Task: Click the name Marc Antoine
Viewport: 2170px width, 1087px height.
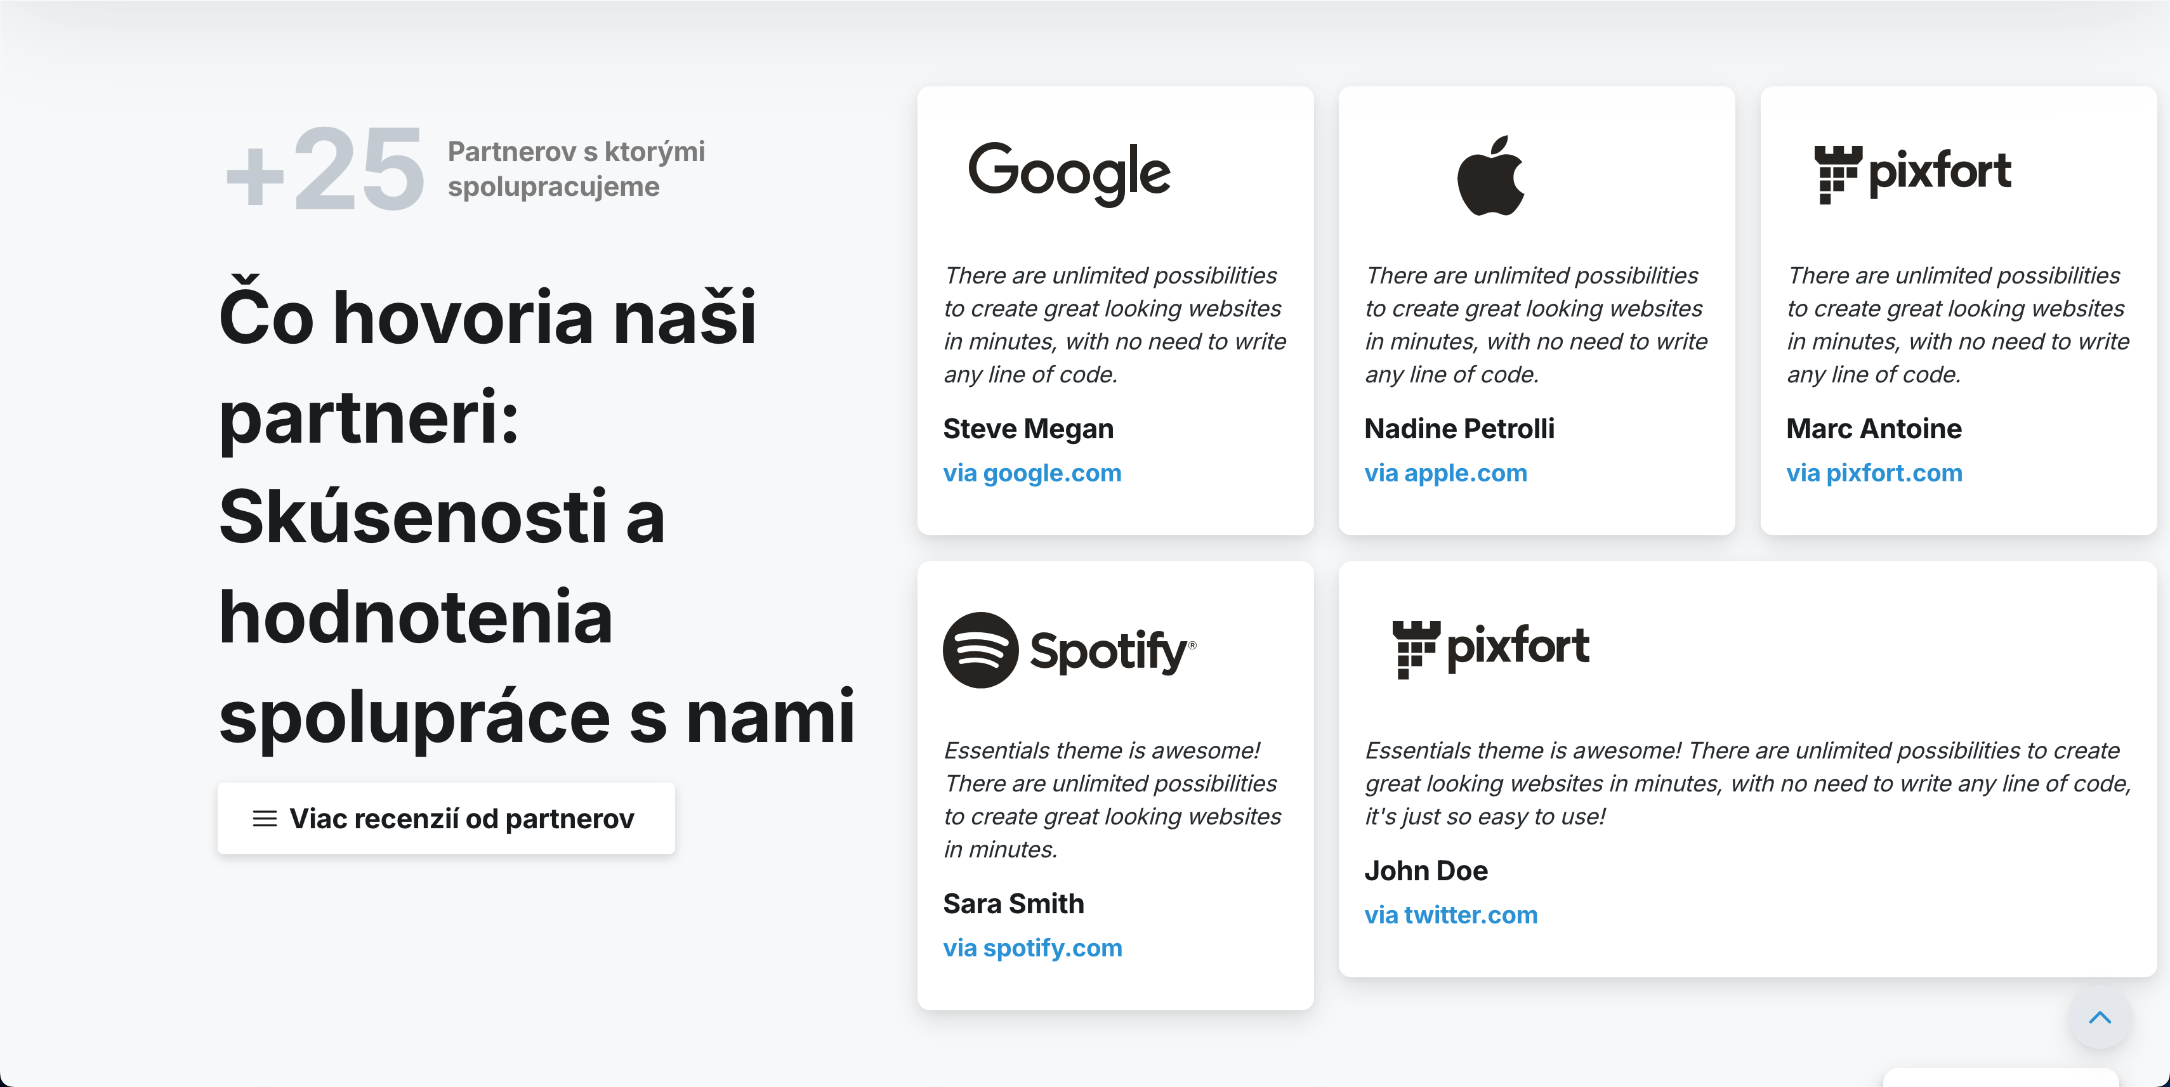Action: click(x=1874, y=429)
